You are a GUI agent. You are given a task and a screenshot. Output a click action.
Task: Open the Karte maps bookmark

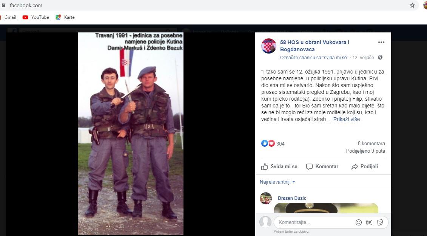pyautogui.click(x=65, y=17)
